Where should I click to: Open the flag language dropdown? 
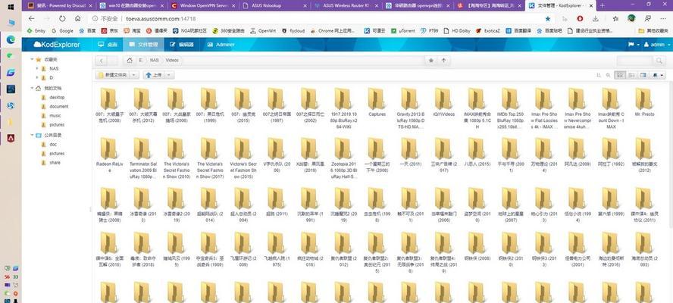[x=634, y=45]
